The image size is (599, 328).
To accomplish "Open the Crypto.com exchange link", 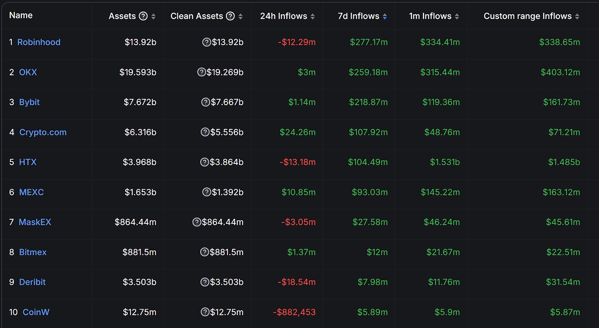I will (43, 132).
